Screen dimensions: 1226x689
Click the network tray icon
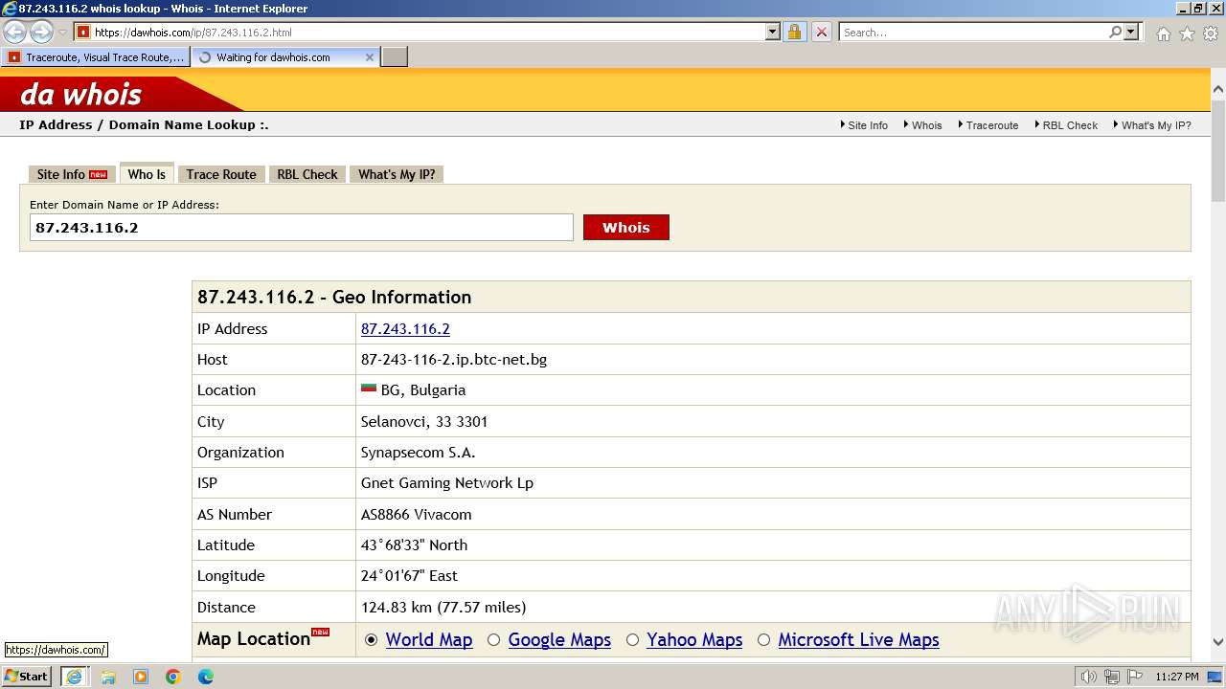point(1112,677)
